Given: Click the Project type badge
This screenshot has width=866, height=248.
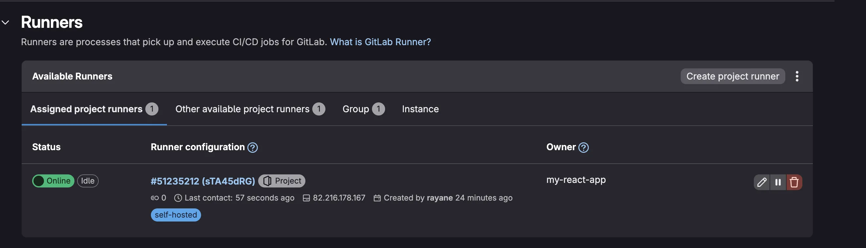Looking at the screenshot, I should 282,181.
